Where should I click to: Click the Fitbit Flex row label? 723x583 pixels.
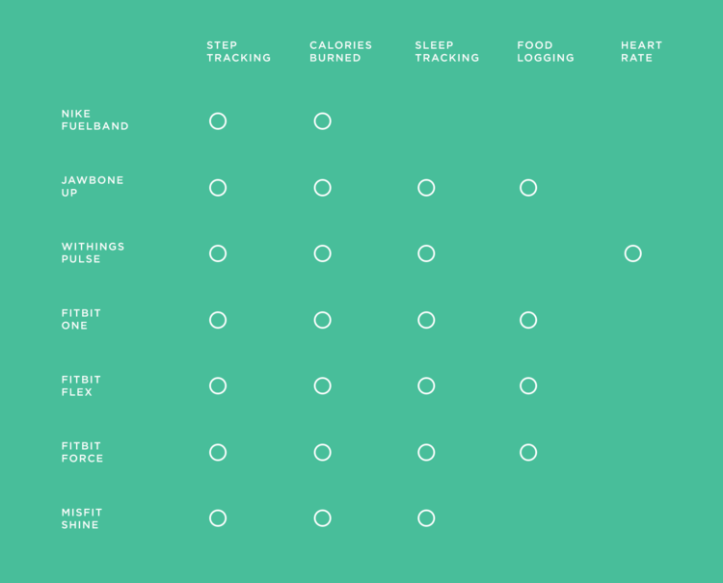click(x=81, y=385)
